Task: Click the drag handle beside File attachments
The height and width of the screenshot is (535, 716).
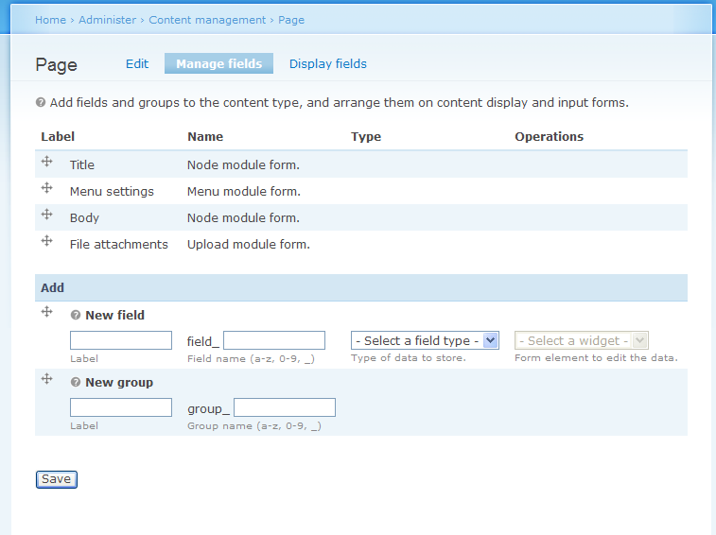Action: pos(46,241)
